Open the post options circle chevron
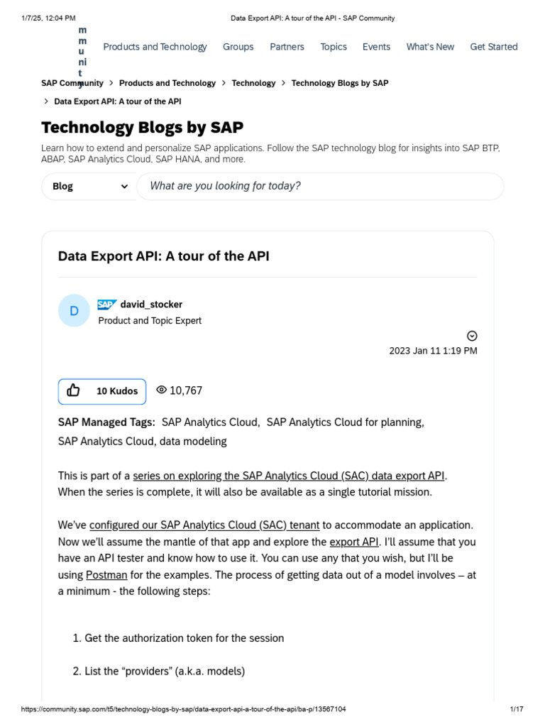This screenshot has height=727, width=545. (472, 336)
